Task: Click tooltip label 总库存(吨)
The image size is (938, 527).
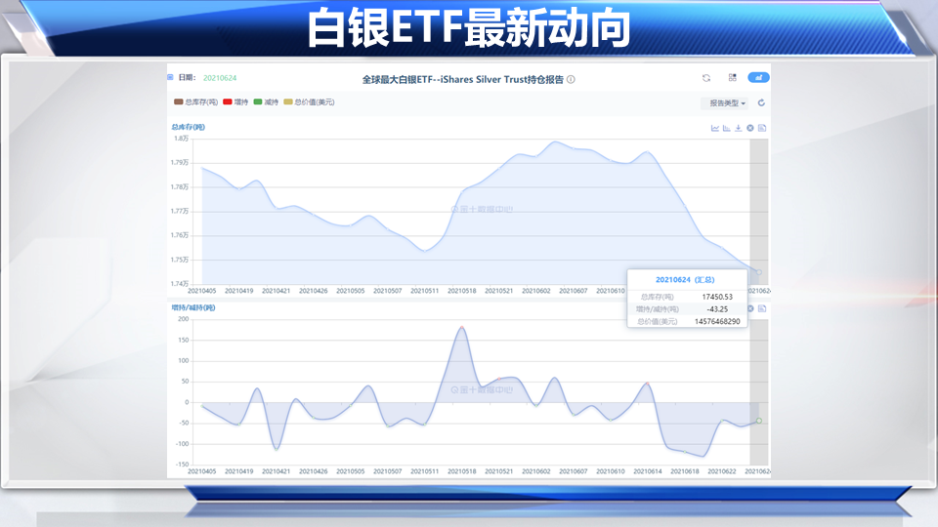Action: tap(657, 297)
